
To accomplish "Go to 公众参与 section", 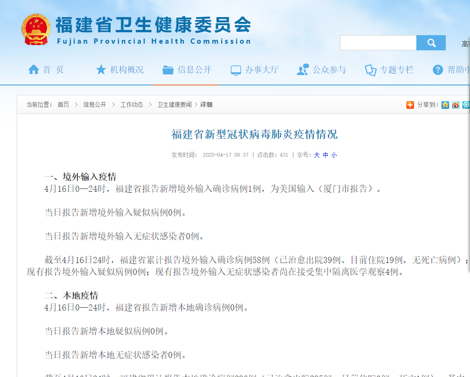I will pos(321,70).
